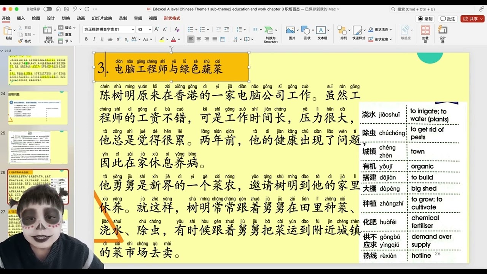Click the 重置 (Reset) slide button
This screenshot has width=487, height=274.
(65, 35)
